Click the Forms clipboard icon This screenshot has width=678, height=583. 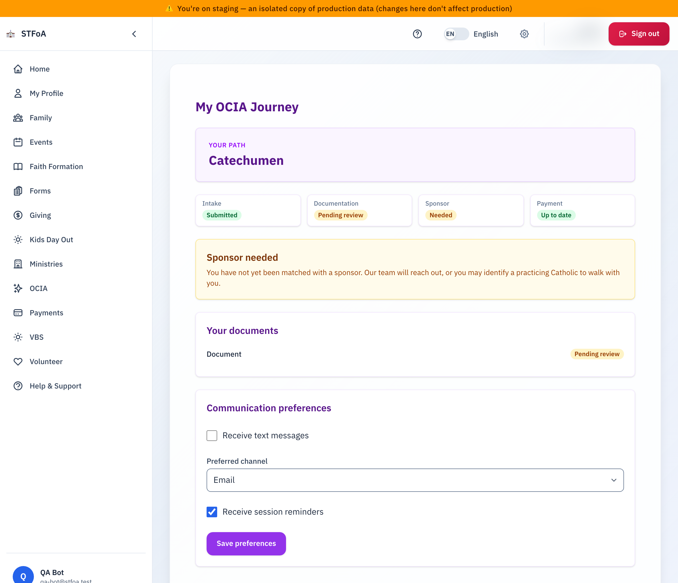point(18,191)
